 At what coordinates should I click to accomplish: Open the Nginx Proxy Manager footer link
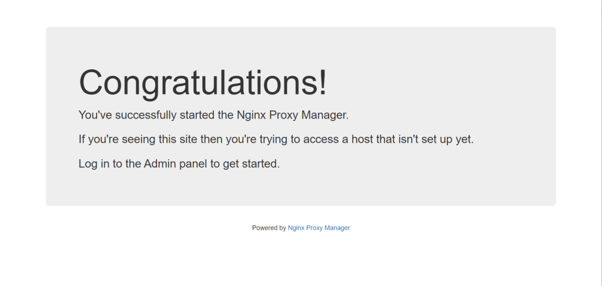point(319,228)
